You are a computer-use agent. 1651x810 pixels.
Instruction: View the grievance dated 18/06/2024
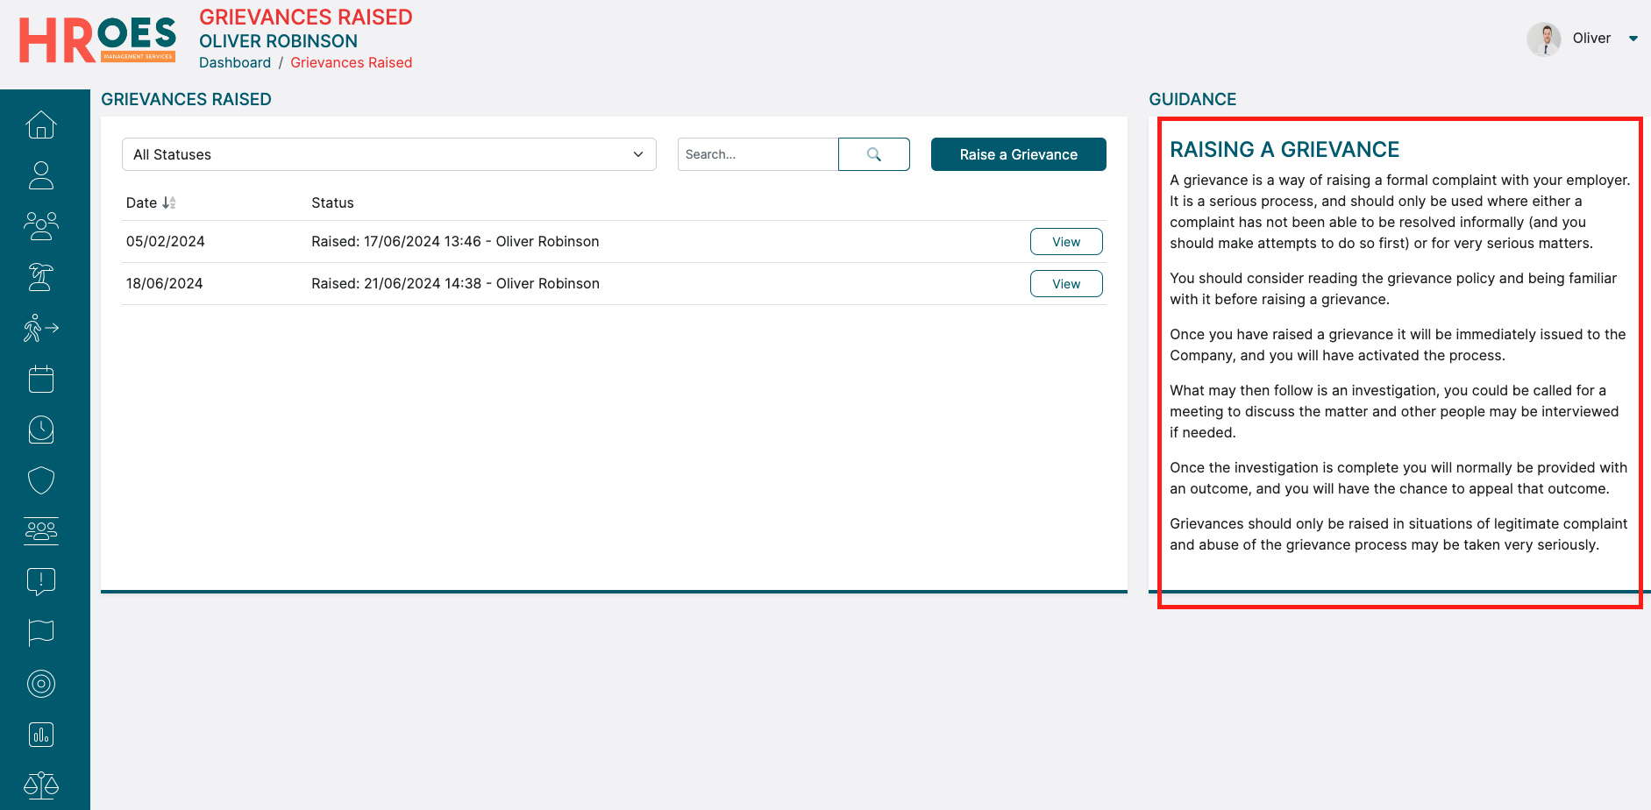click(x=1065, y=284)
